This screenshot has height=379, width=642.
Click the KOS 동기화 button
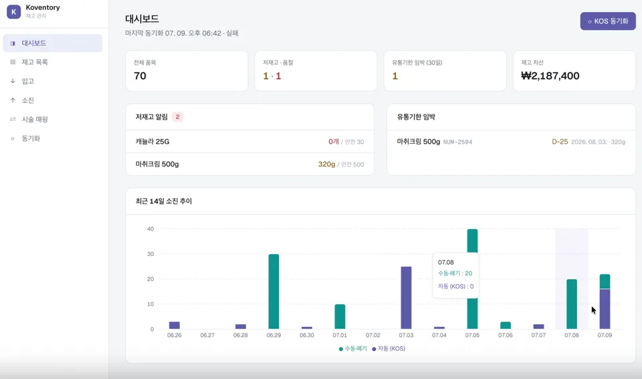[x=608, y=21]
